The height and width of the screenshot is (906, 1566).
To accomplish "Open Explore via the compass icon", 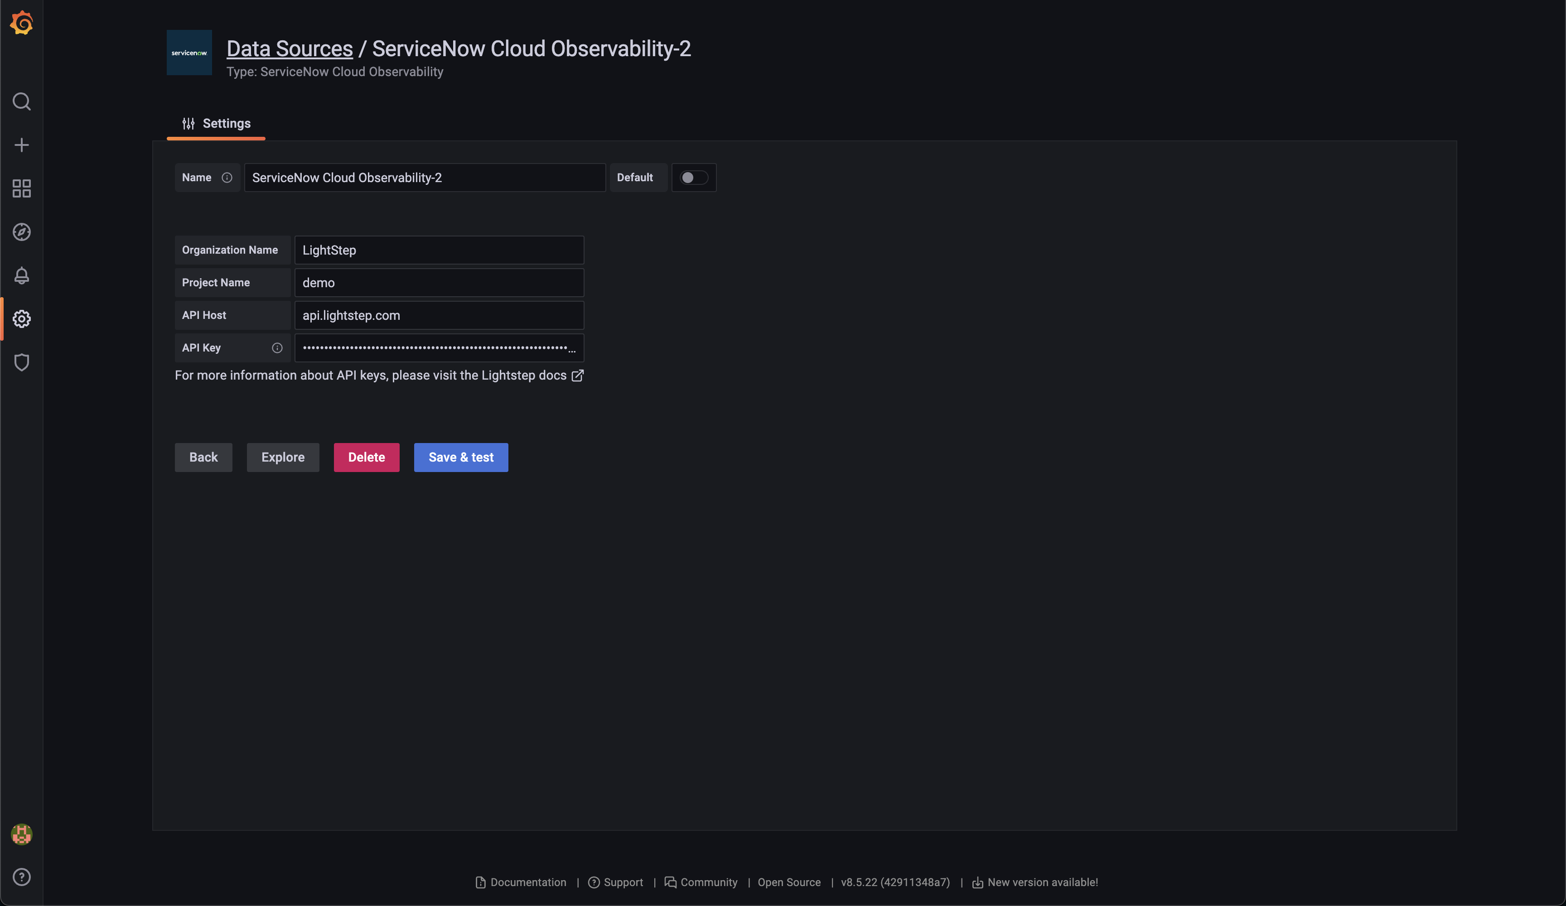I will coord(22,232).
